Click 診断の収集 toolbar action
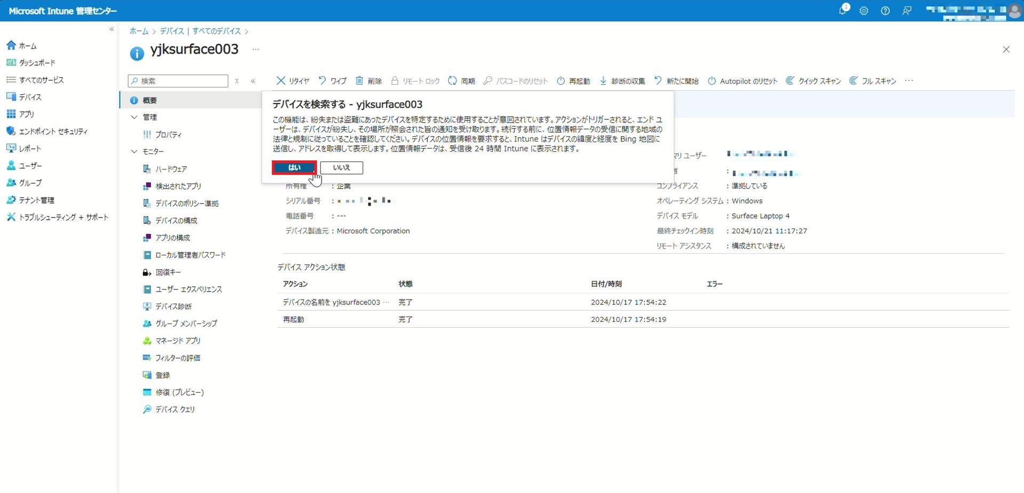Image resolution: width=1024 pixels, height=493 pixels. [622, 81]
